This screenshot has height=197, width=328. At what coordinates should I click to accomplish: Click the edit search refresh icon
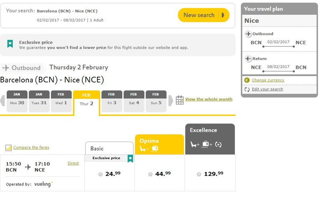click(x=247, y=89)
